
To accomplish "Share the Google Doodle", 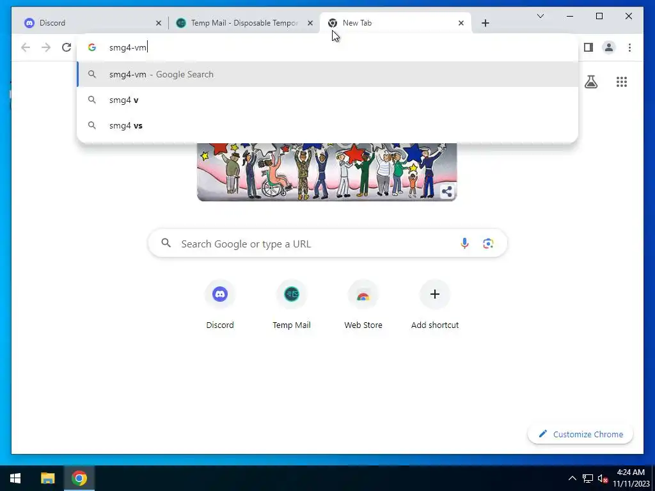I will click(x=446, y=192).
